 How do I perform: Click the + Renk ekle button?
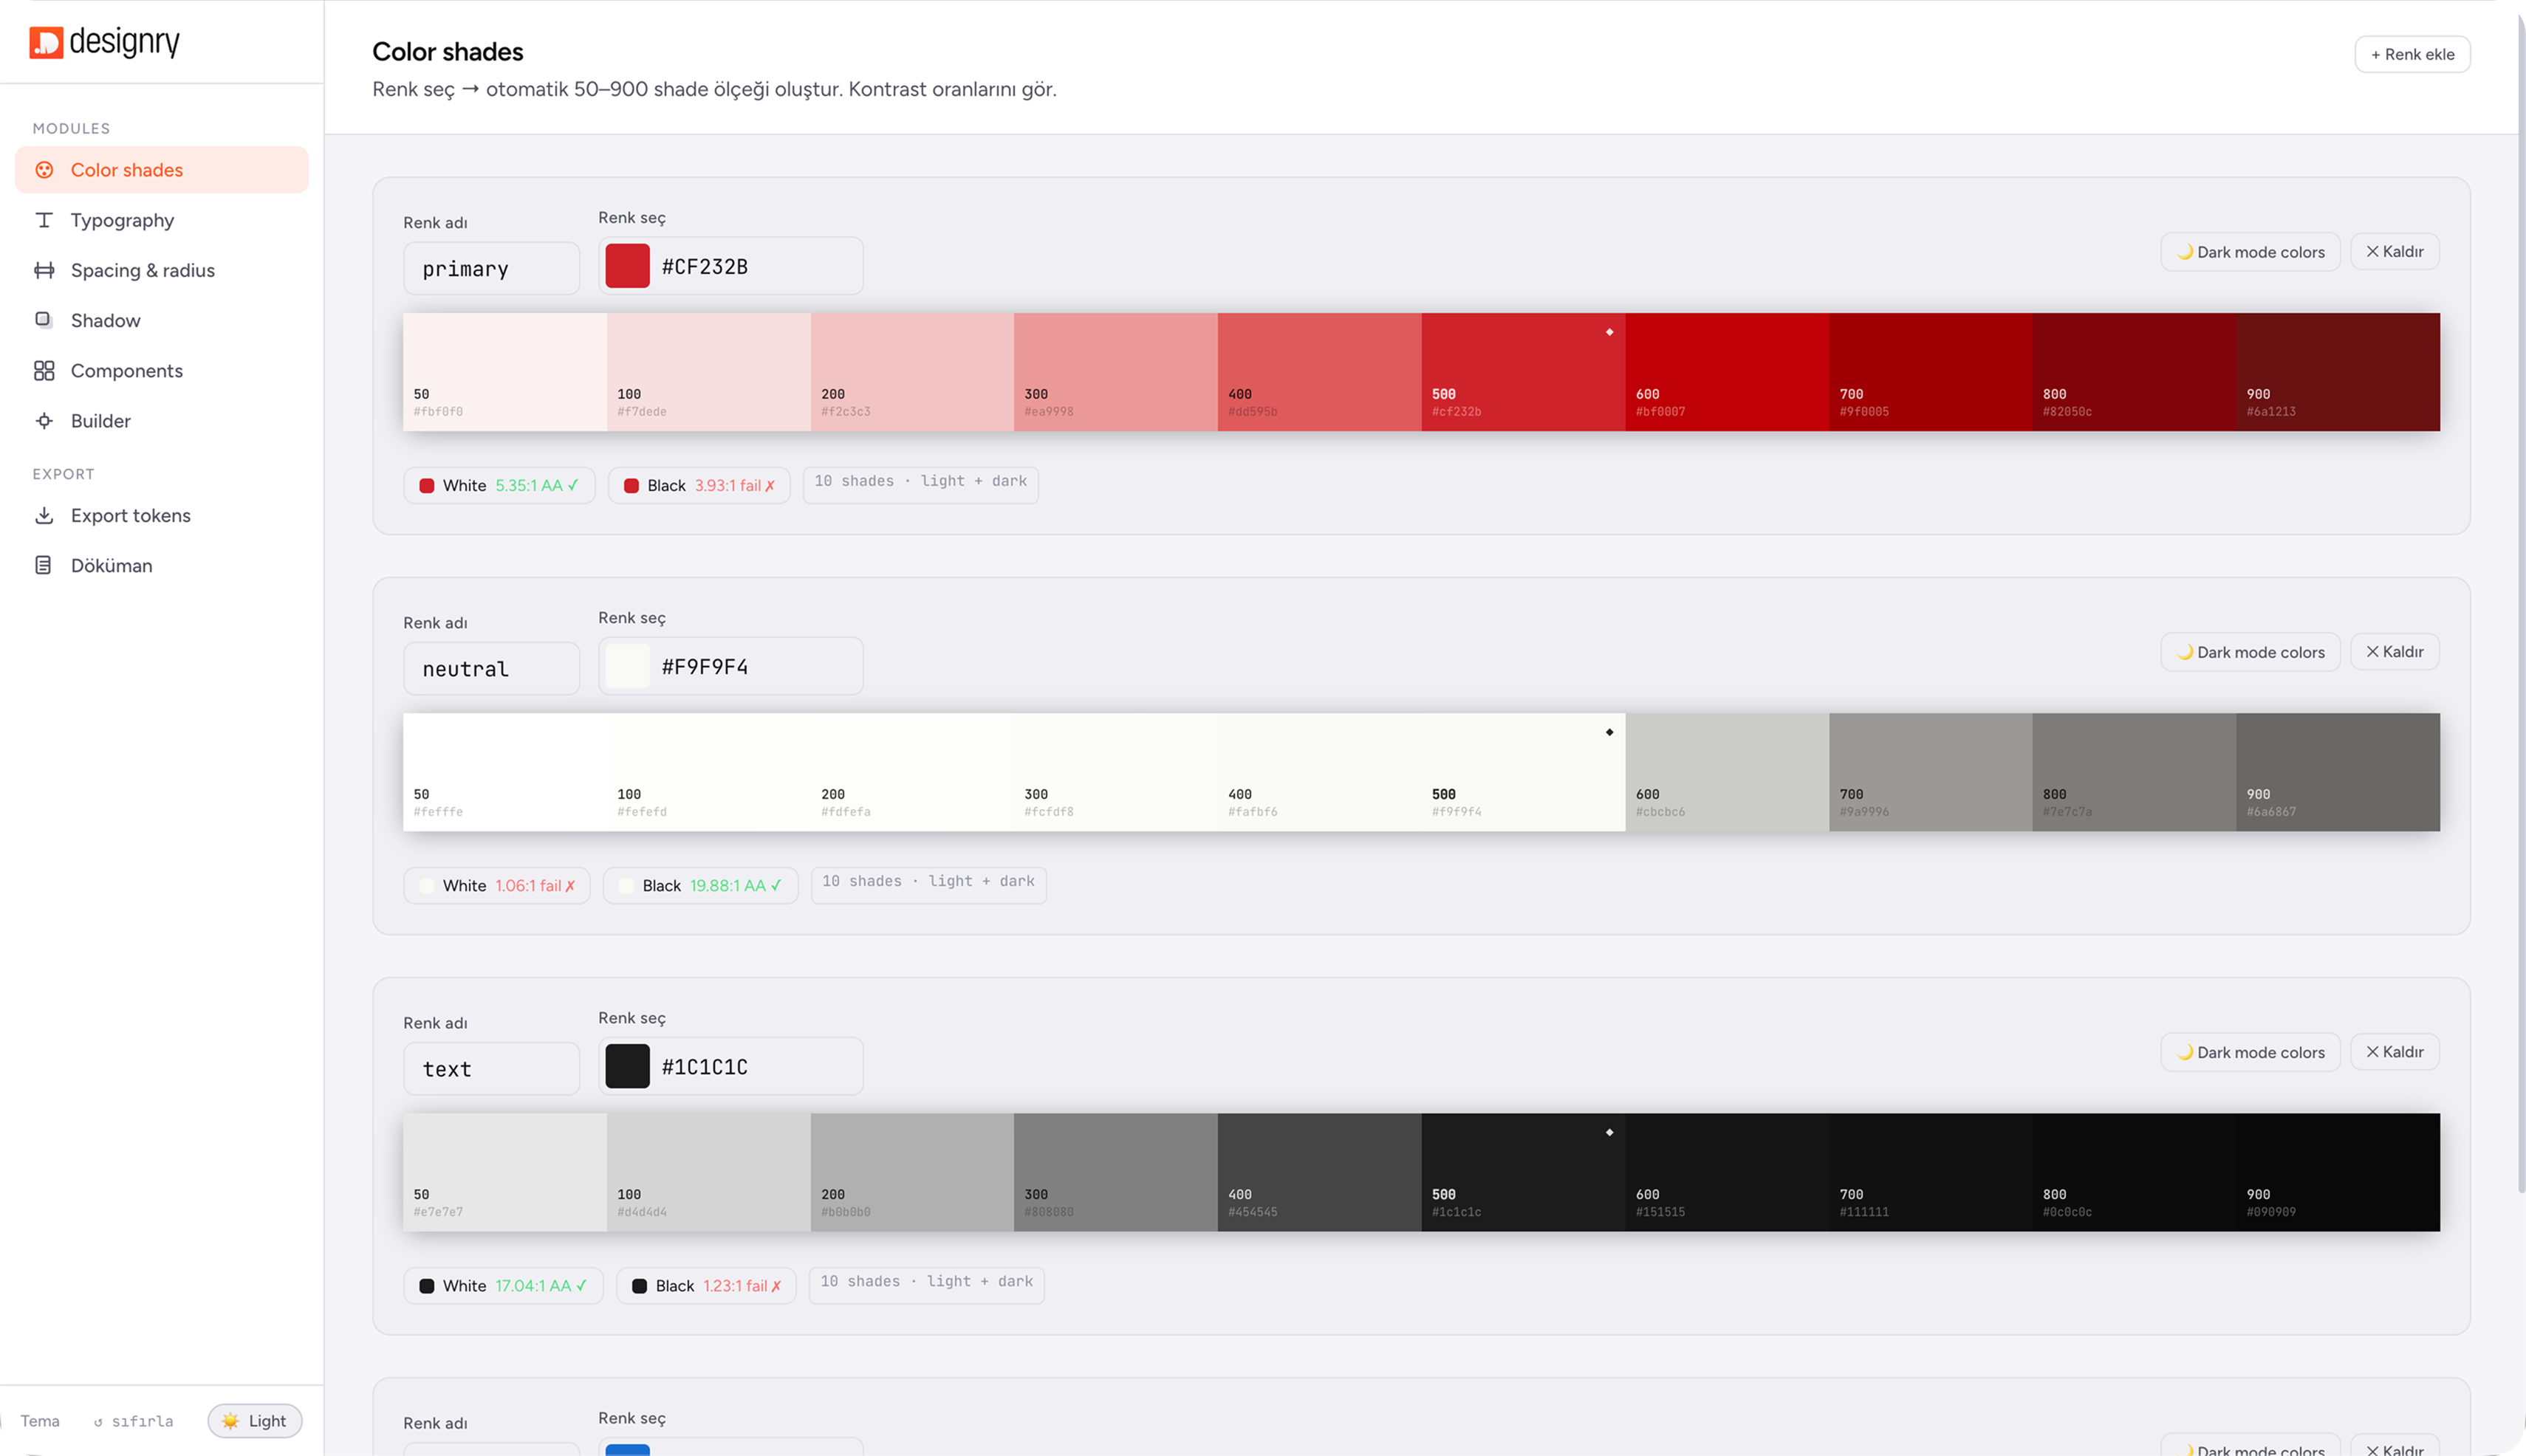pyautogui.click(x=2412, y=54)
